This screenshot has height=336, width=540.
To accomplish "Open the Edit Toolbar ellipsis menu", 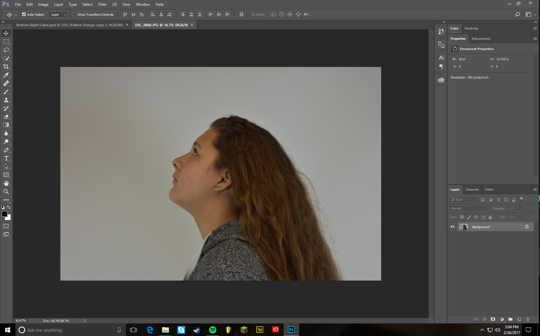I will (6, 200).
